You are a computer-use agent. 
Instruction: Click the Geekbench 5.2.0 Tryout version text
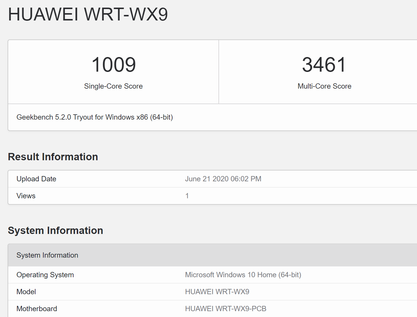pos(95,117)
